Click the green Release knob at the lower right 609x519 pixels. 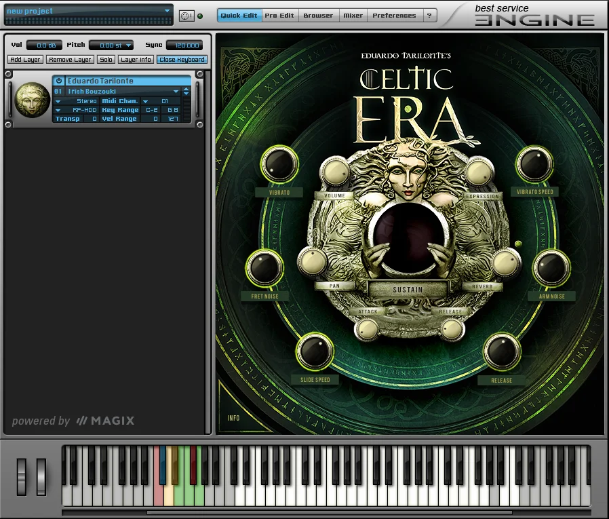pyautogui.click(x=501, y=352)
